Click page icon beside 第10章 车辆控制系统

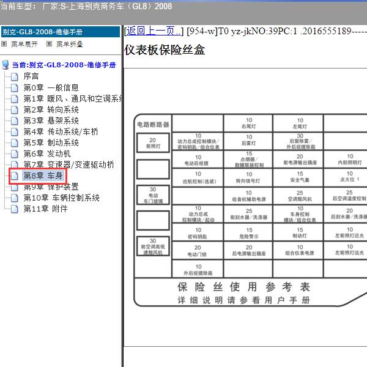point(15,198)
